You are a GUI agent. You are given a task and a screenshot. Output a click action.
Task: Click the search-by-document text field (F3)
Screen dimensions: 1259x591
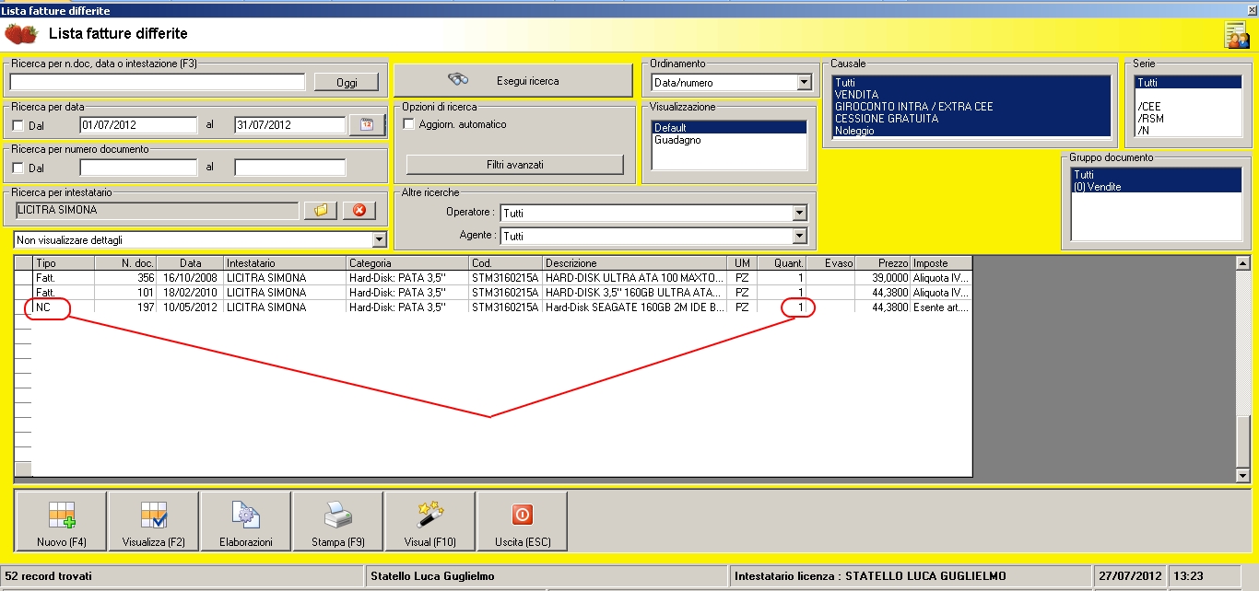pos(157,82)
